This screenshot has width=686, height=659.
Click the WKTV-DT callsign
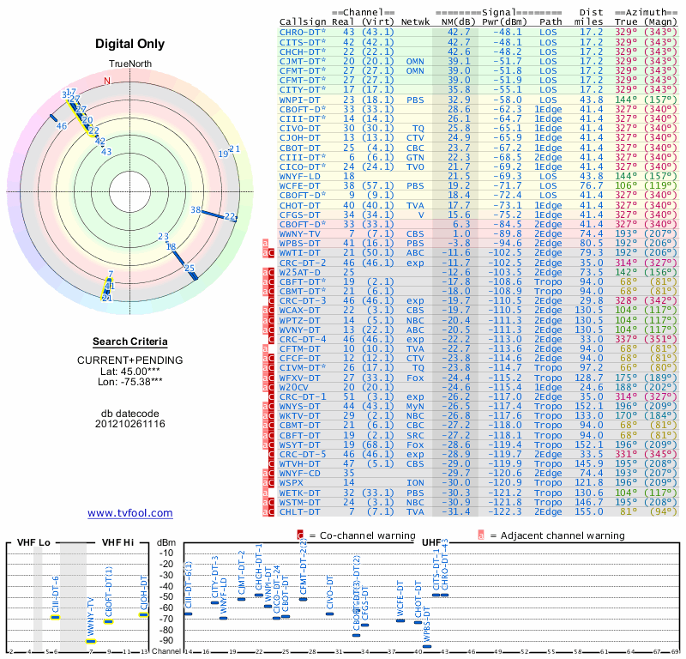click(x=299, y=415)
